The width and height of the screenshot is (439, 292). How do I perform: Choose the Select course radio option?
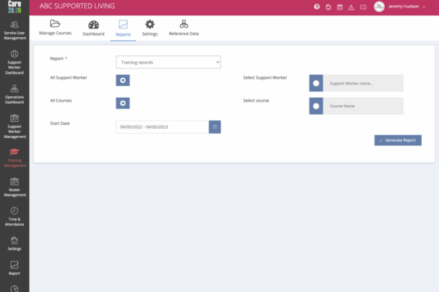pyautogui.click(x=316, y=107)
